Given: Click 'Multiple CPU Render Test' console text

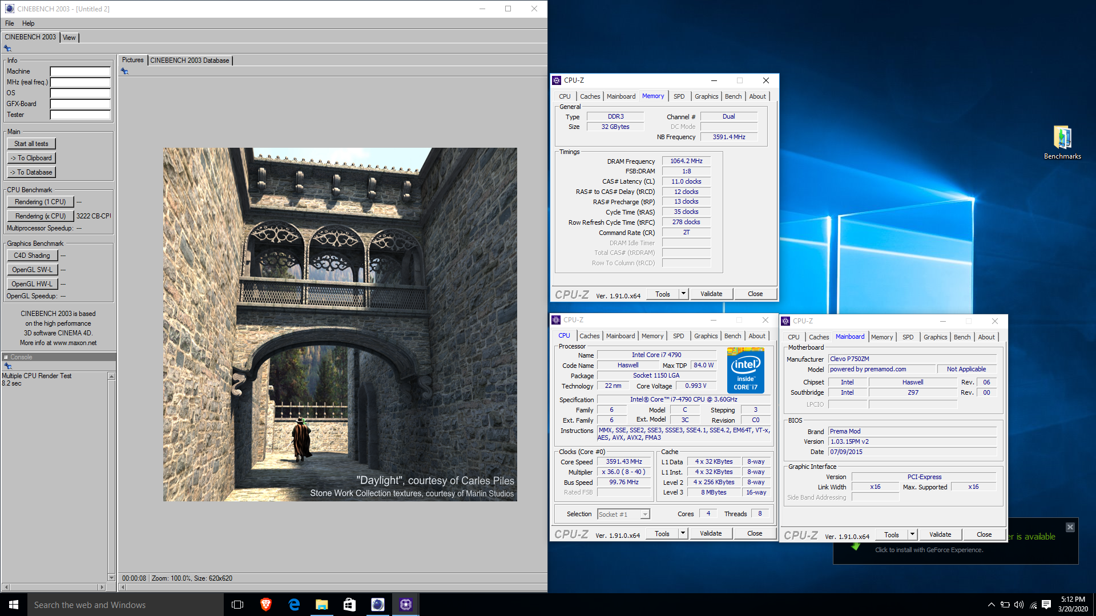Looking at the screenshot, I should tap(37, 376).
